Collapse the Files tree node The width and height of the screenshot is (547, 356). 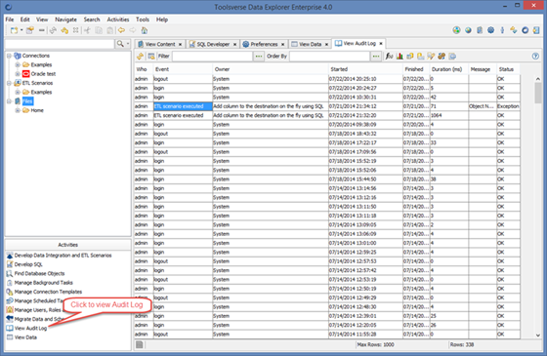(9, 101)
